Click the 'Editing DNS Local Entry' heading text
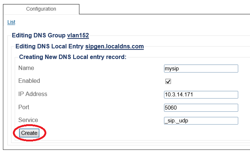The height and width of the screenshot is (155, 250). tap(50, 47)
